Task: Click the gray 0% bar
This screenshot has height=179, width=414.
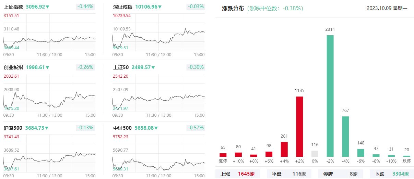Action: pyautogui.click(x=315, y=154)
